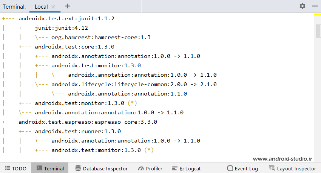The image size is (321, 173).
Task: Select the Local terminal tab
Action: pyautogui.click(x=41, y=7)
